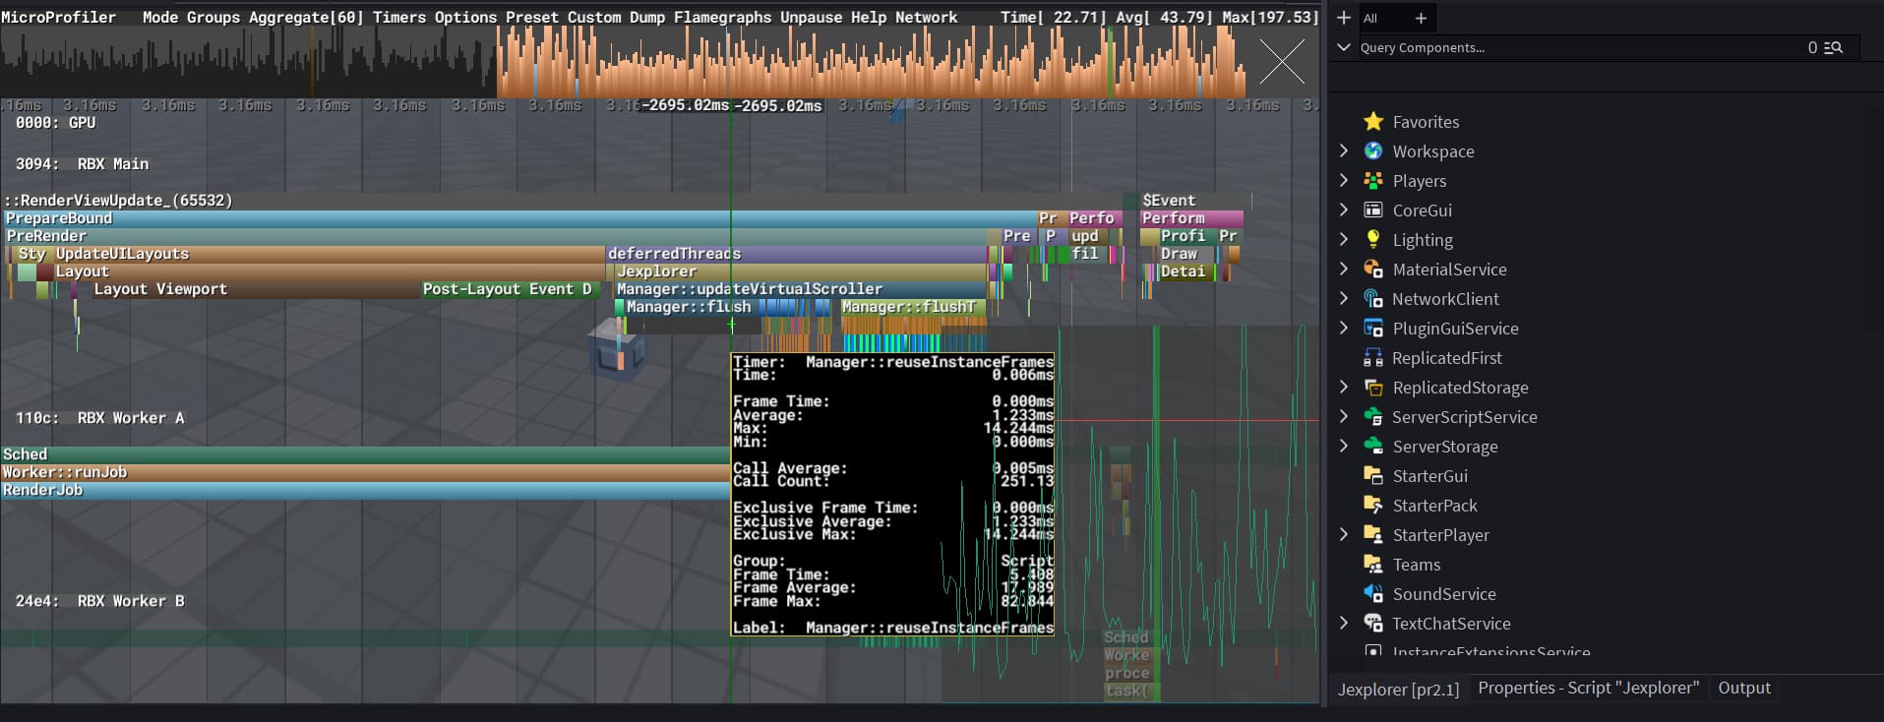Click the plus button left of All
Viewport: 1884px width, 722px height.
click(1344, 18)
